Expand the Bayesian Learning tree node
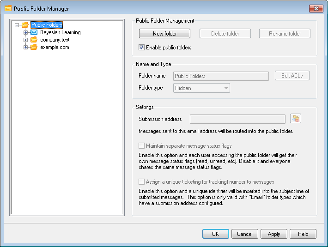Screen dimensions: 328x247 (x=26, y=33)
